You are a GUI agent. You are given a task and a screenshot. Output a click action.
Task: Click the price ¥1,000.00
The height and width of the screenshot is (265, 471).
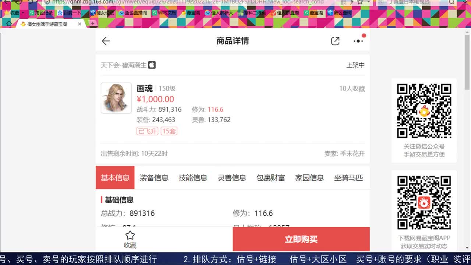155,99
